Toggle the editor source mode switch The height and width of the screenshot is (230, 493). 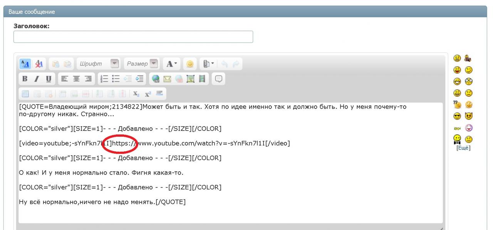coord(25,63)
